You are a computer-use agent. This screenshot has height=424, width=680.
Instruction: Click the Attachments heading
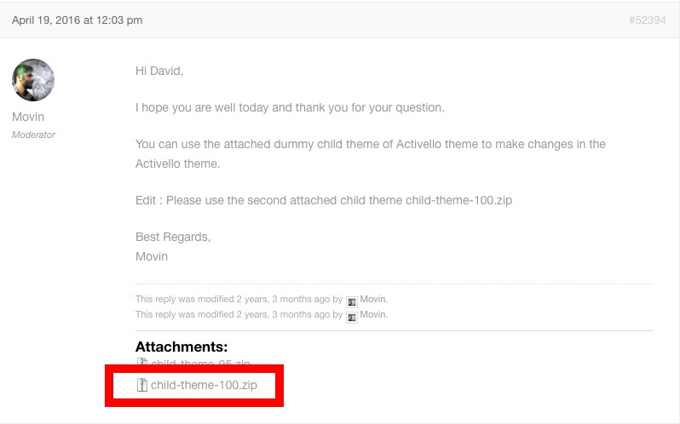(x=182, y=347)
